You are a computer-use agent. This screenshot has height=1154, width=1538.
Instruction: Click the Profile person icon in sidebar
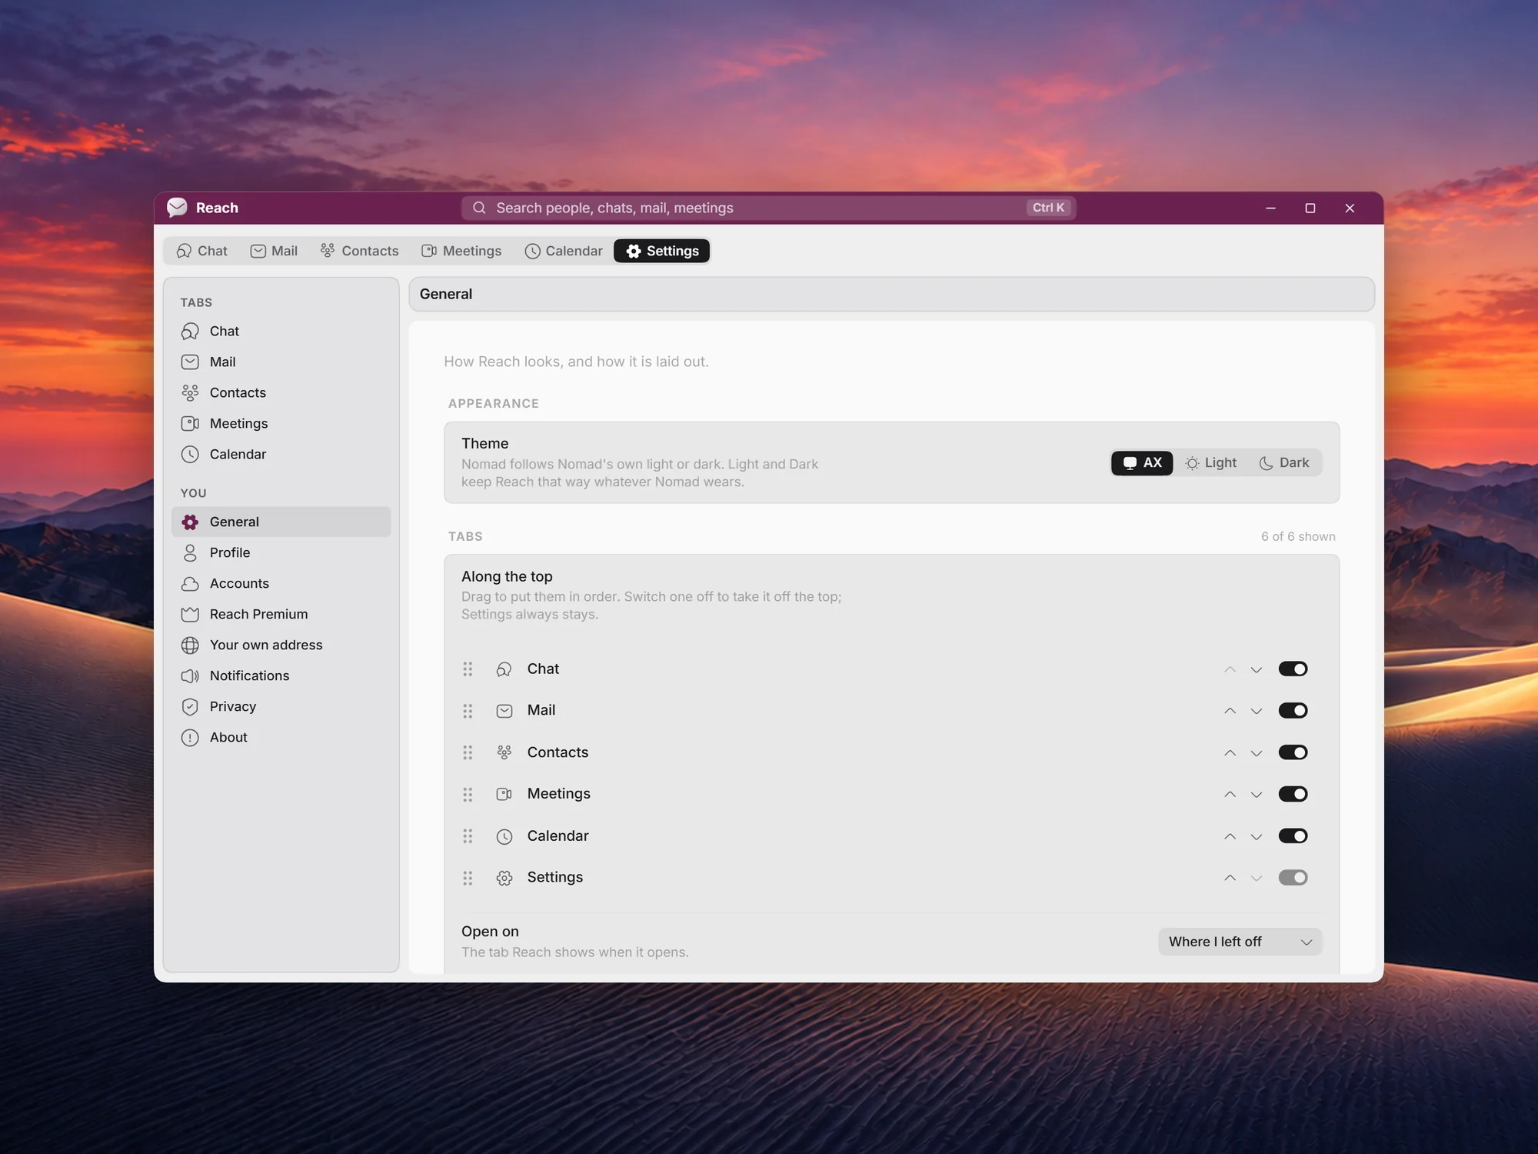coord(190,552)
